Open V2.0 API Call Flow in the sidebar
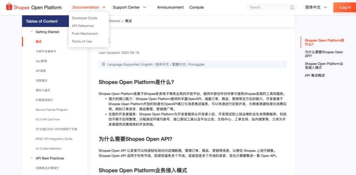Image resolution: width=356 pixels, height=175 pixels. [x=47, y=119]
